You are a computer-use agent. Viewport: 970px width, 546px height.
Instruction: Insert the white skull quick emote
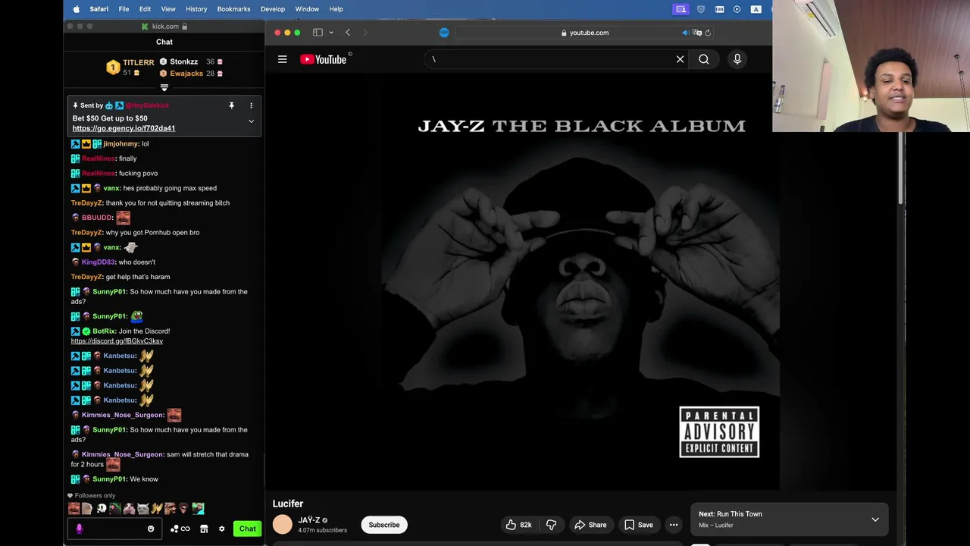pos(102,509)
